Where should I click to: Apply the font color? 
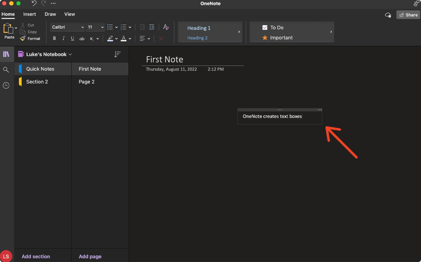point(124,38)
